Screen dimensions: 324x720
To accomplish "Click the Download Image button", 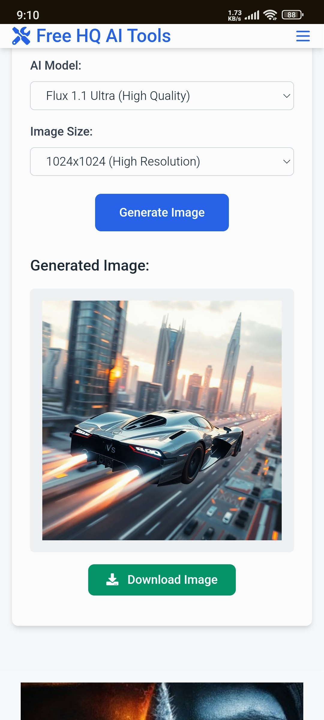I will click(x=162, y=580).
